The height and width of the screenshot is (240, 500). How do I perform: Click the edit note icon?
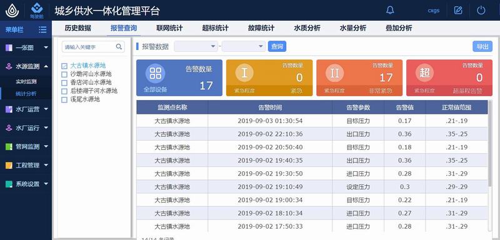(x=458, y=10)
